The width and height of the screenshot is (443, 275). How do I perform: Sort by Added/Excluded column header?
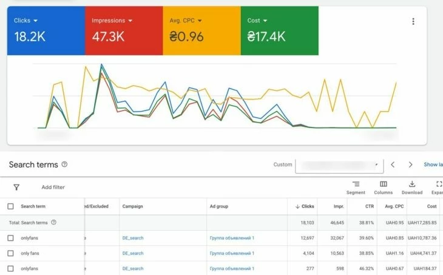(96, 206)
